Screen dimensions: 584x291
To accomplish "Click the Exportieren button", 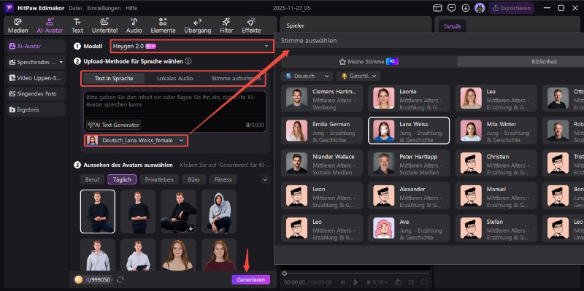I will click(x=511, y=8).
